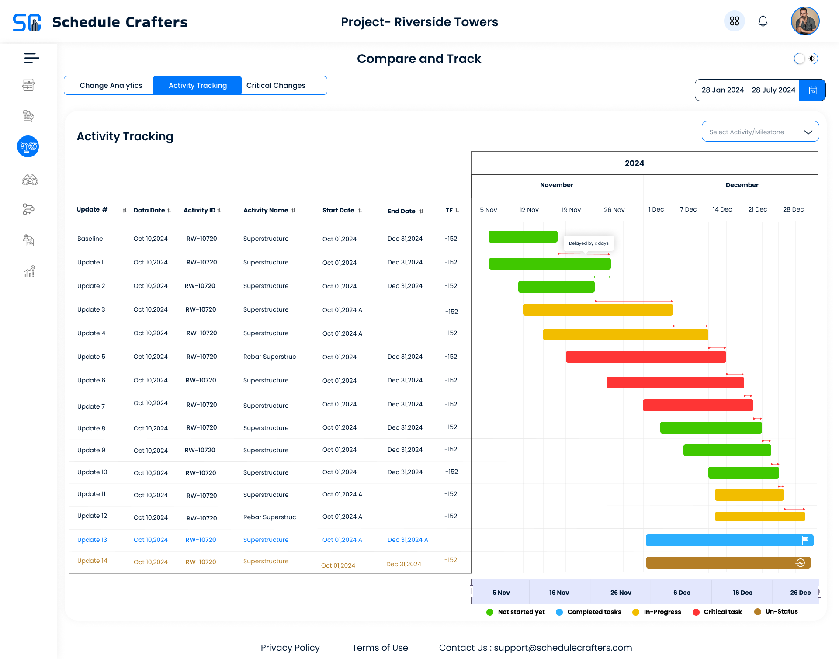Switch to Change Analytics tab

(111, 86)
